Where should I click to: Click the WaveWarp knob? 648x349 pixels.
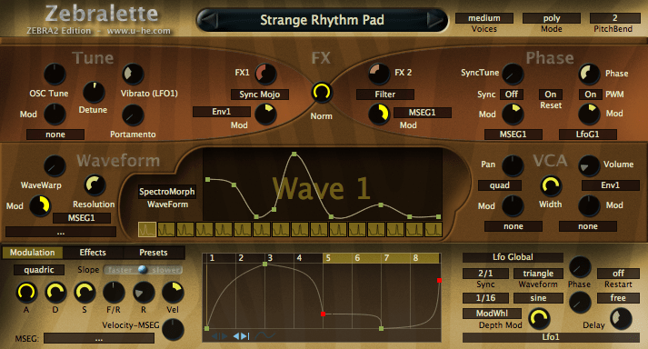coord(55,166)
